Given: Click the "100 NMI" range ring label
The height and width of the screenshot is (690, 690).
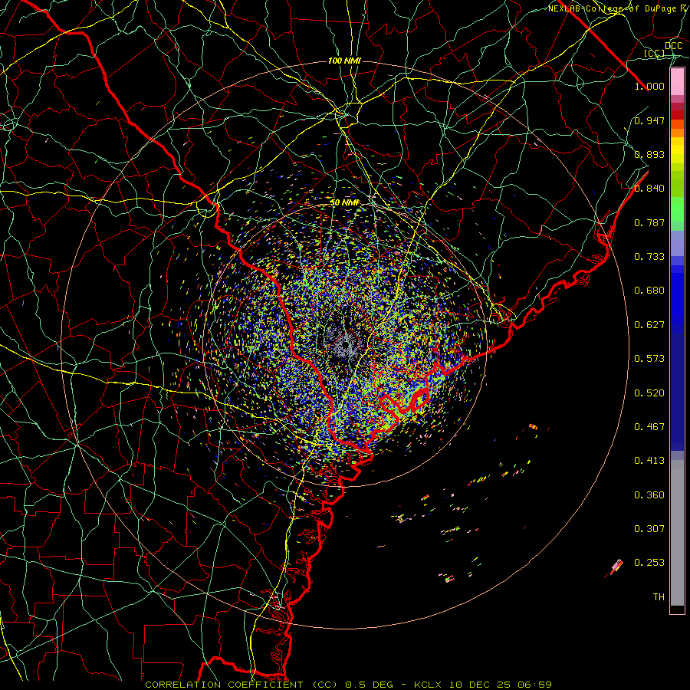Looking at the screenshot, I should 344,61.
